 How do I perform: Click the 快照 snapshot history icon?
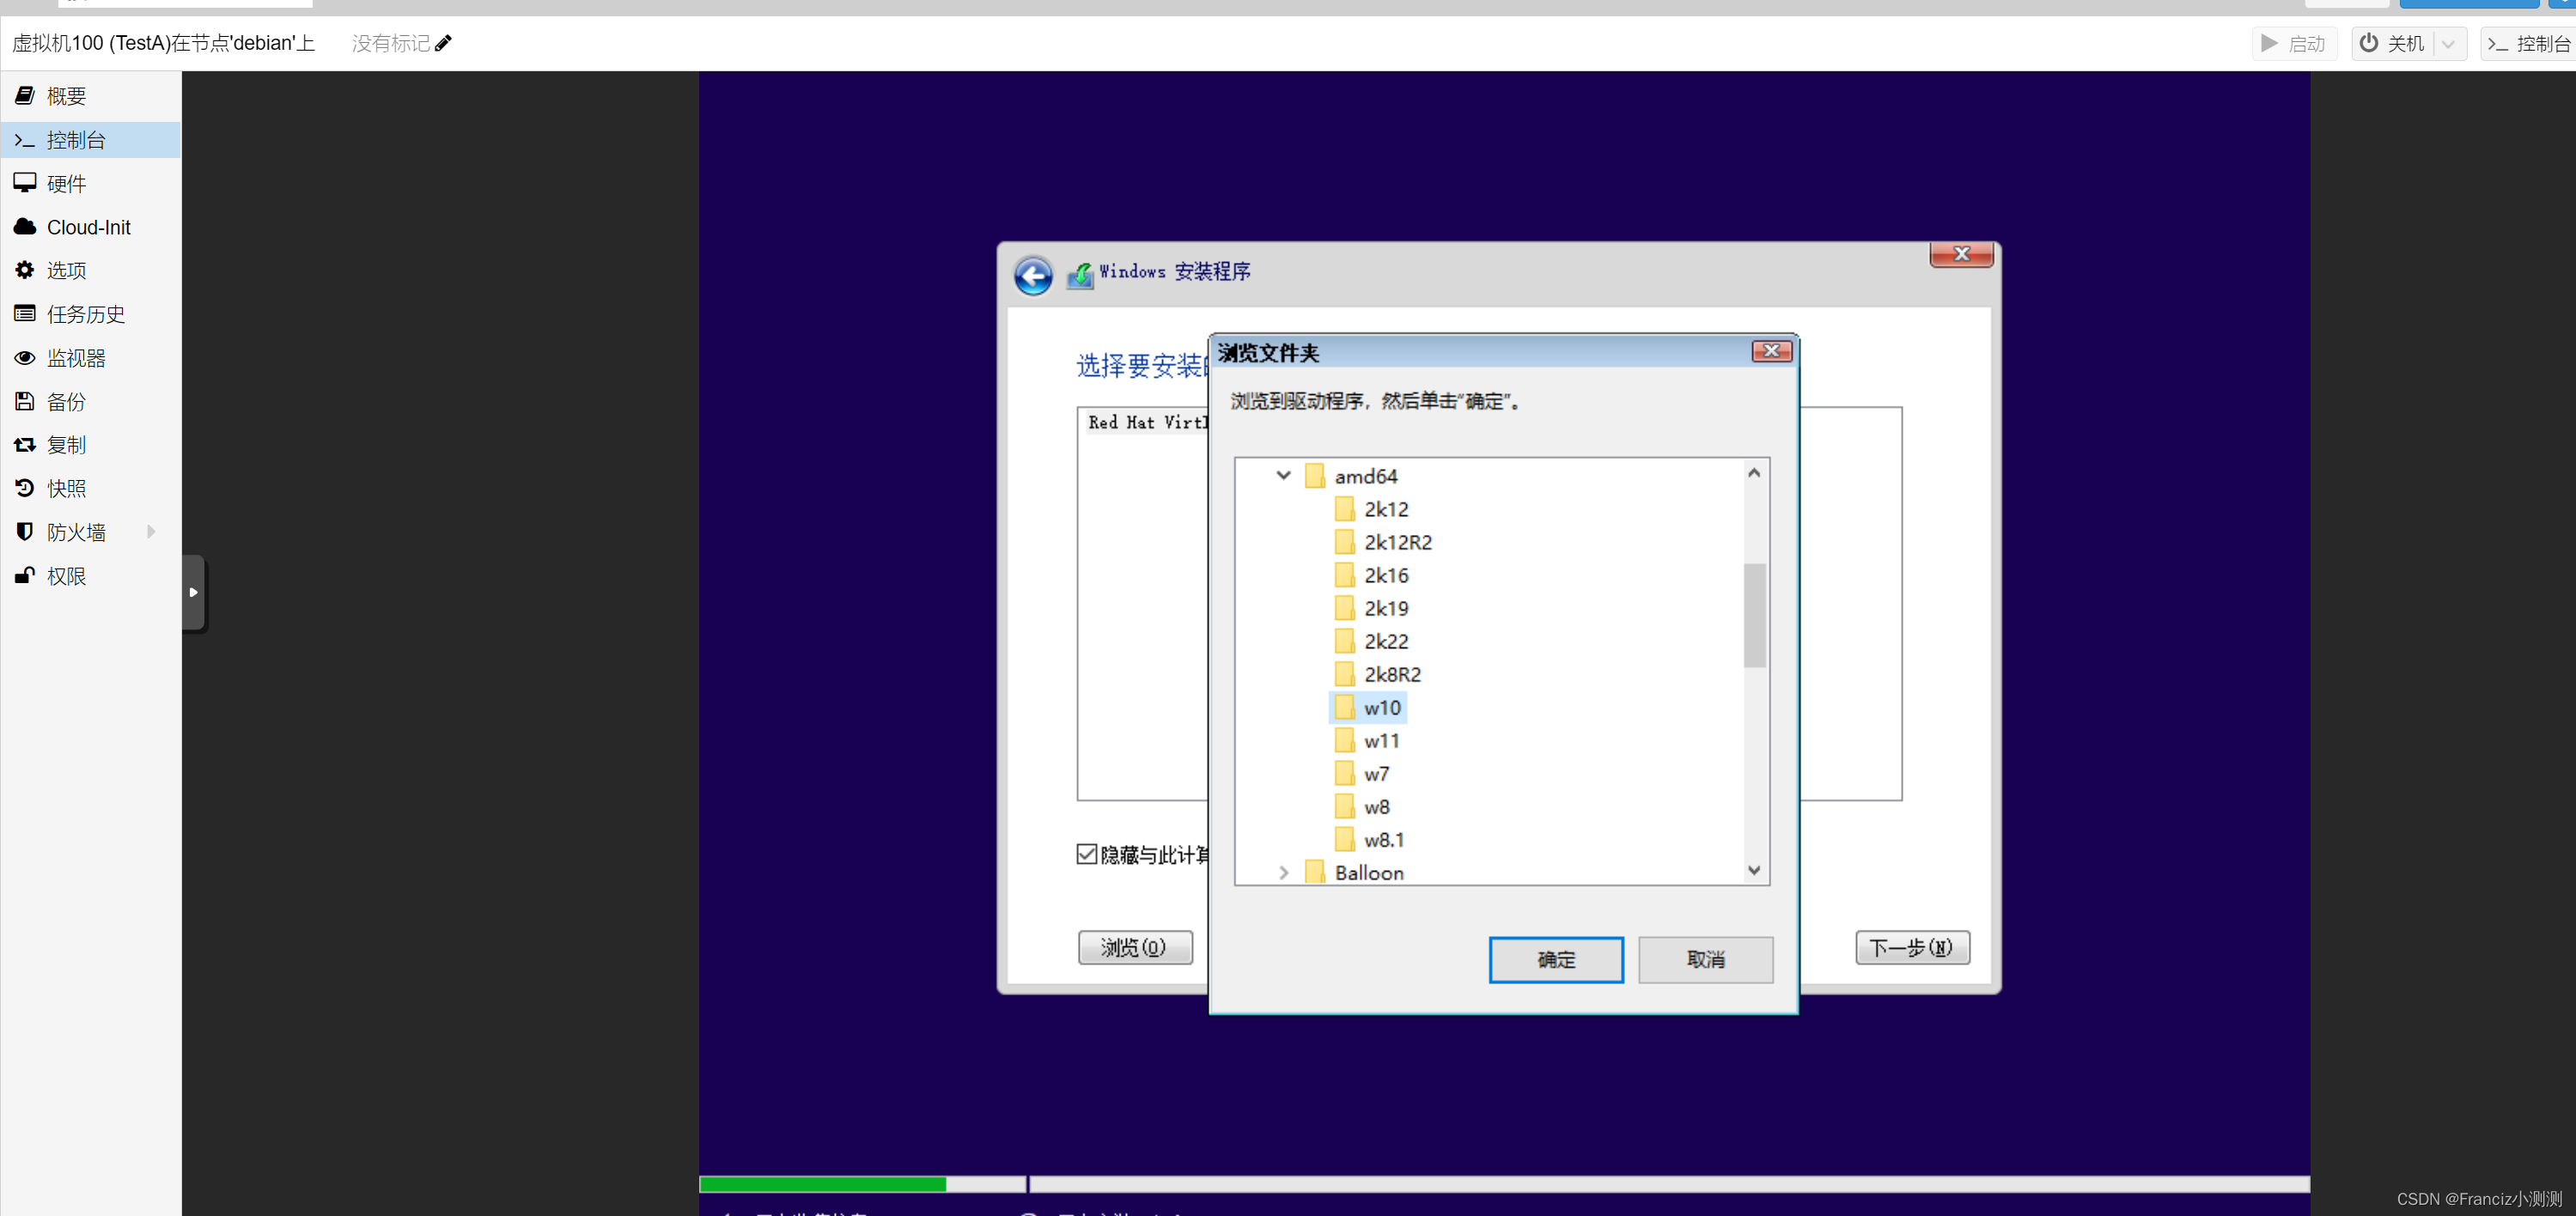click(x=25, y=488)
